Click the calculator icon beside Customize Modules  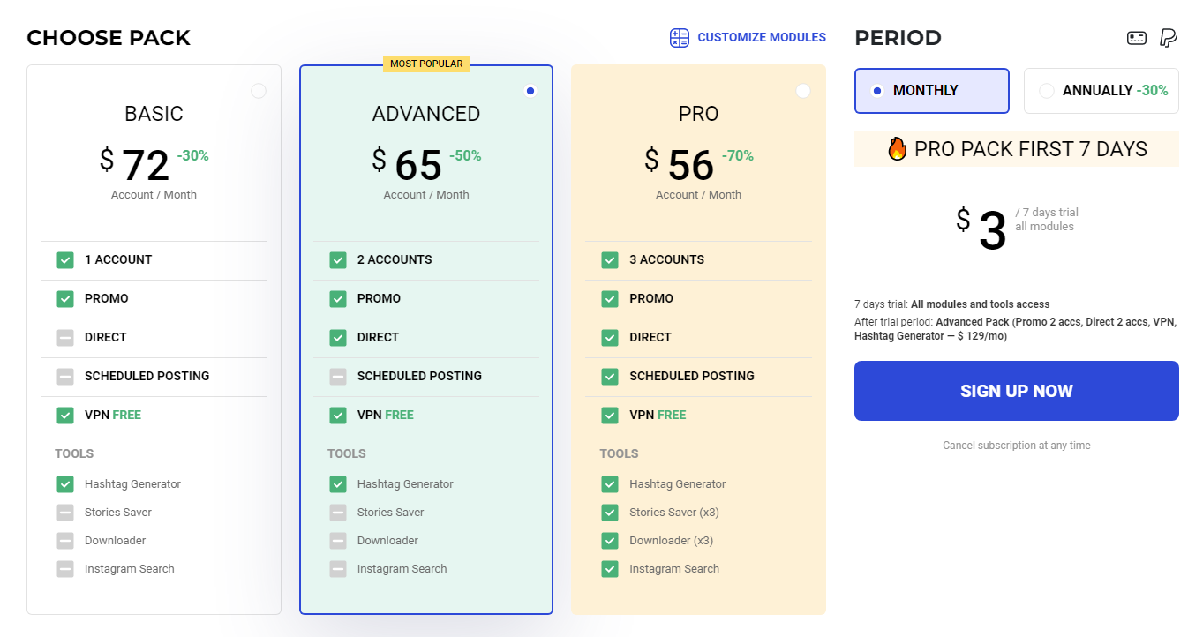679,37
